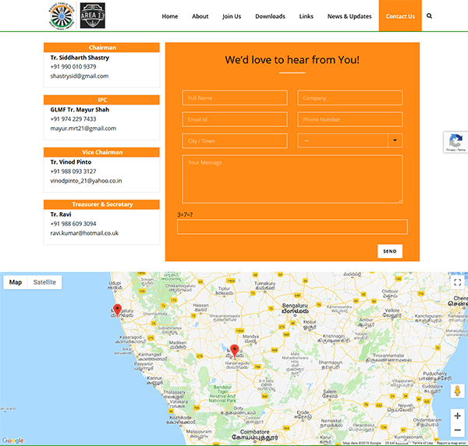
Task: Open the dropdown next to City / Town
Action: pos(349,140)
